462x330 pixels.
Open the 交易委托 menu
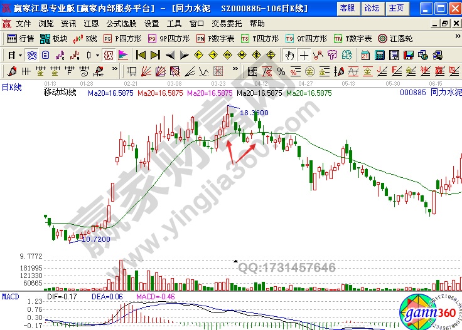pyautogui.click(x=227, y=23)
